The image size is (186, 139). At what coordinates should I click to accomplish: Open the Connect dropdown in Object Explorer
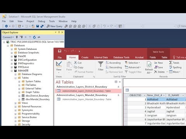pyautogui.click(x=8, y=37)
